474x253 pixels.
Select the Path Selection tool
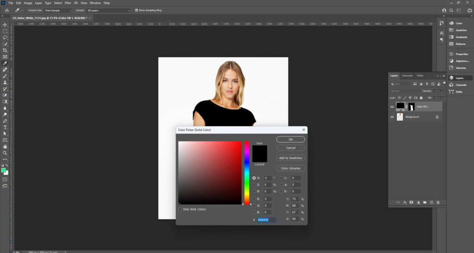tap(5, 134)
